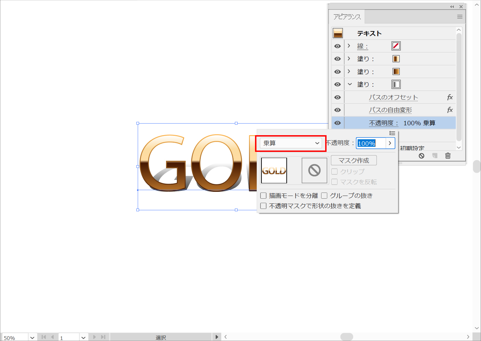Enable the 描画モードを分離 checkbox
Viewport: 481px width, 341px height.
pyautogui.click(x=264, y=196)
